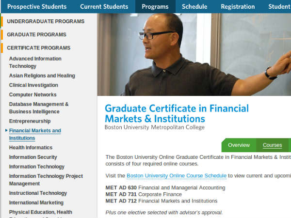Switch to the Courses tab

pos(272,145)
